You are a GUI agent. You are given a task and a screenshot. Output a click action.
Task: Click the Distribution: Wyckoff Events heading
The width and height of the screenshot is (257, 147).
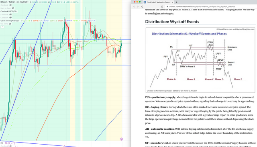click(x=172, y=22)
